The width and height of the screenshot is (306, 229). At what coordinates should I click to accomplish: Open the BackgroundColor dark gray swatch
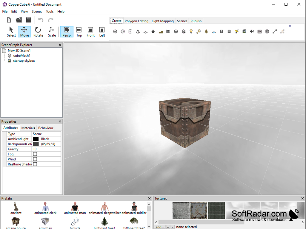(x=36, y=144)
